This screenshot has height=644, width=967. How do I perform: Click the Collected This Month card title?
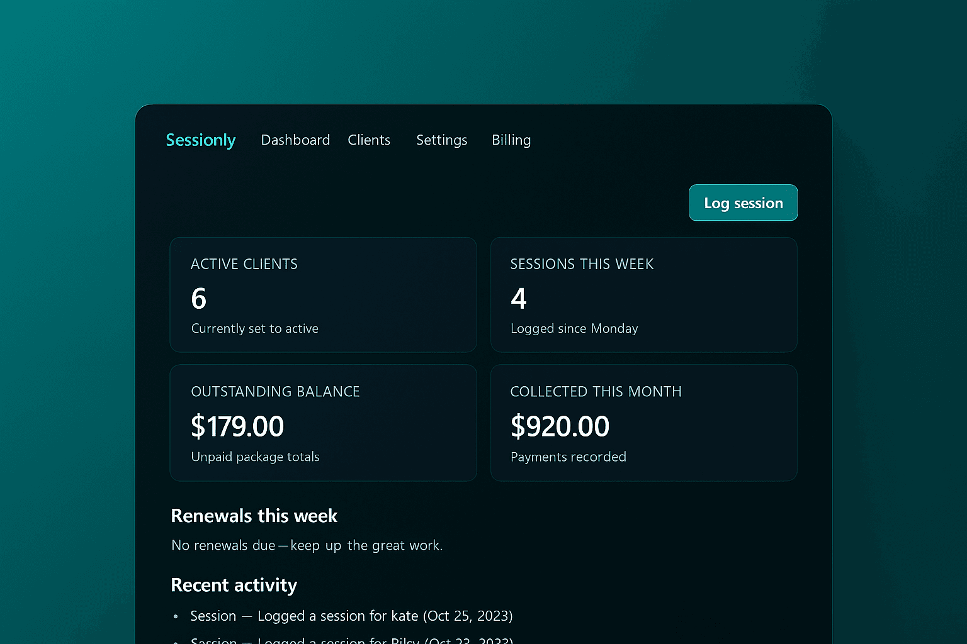coord(596,392)
